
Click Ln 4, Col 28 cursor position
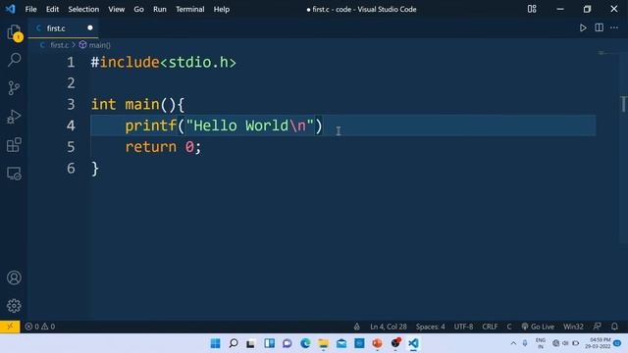389,327
